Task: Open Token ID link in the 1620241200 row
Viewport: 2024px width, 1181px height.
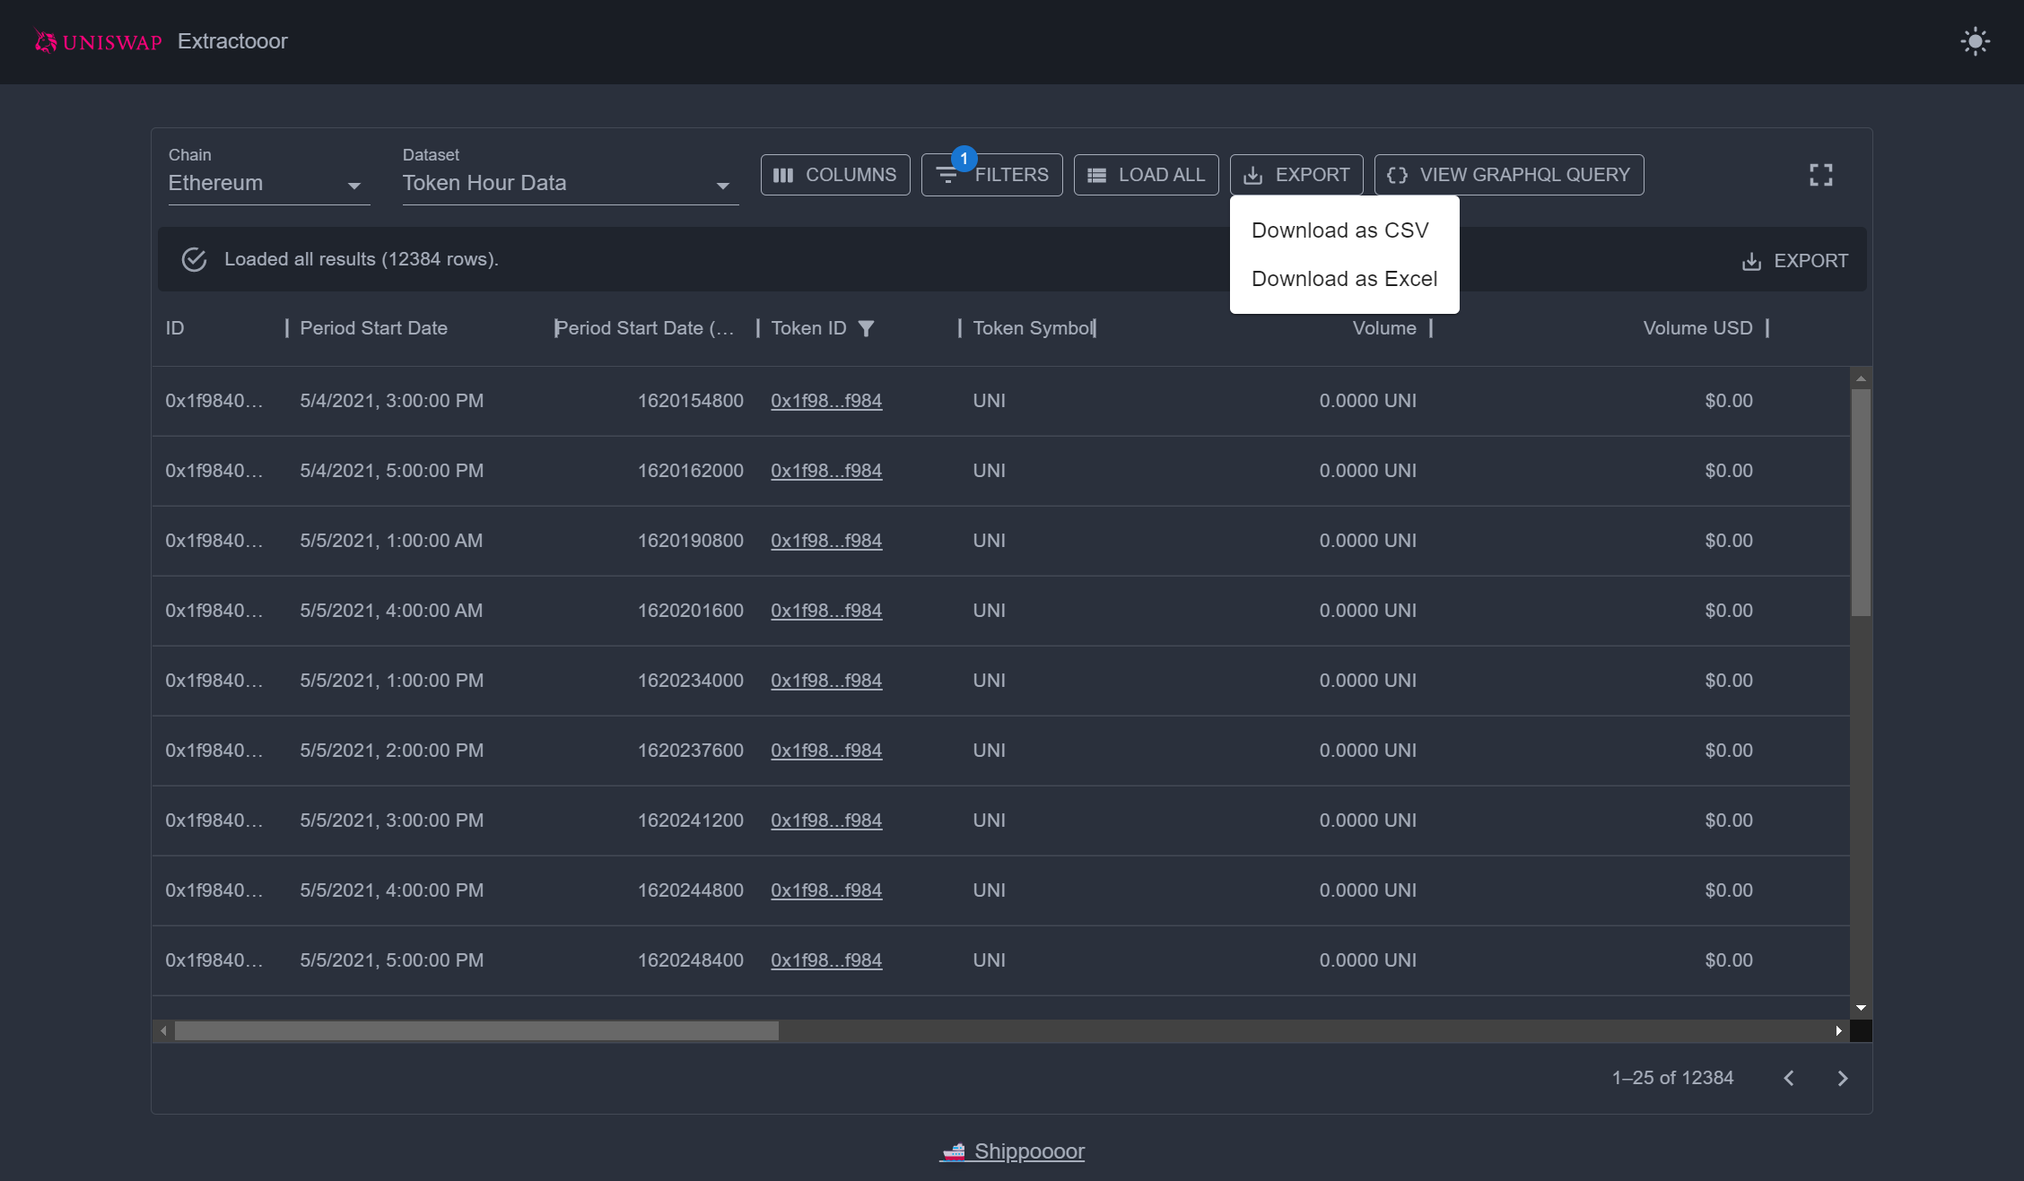Action: 826,821
